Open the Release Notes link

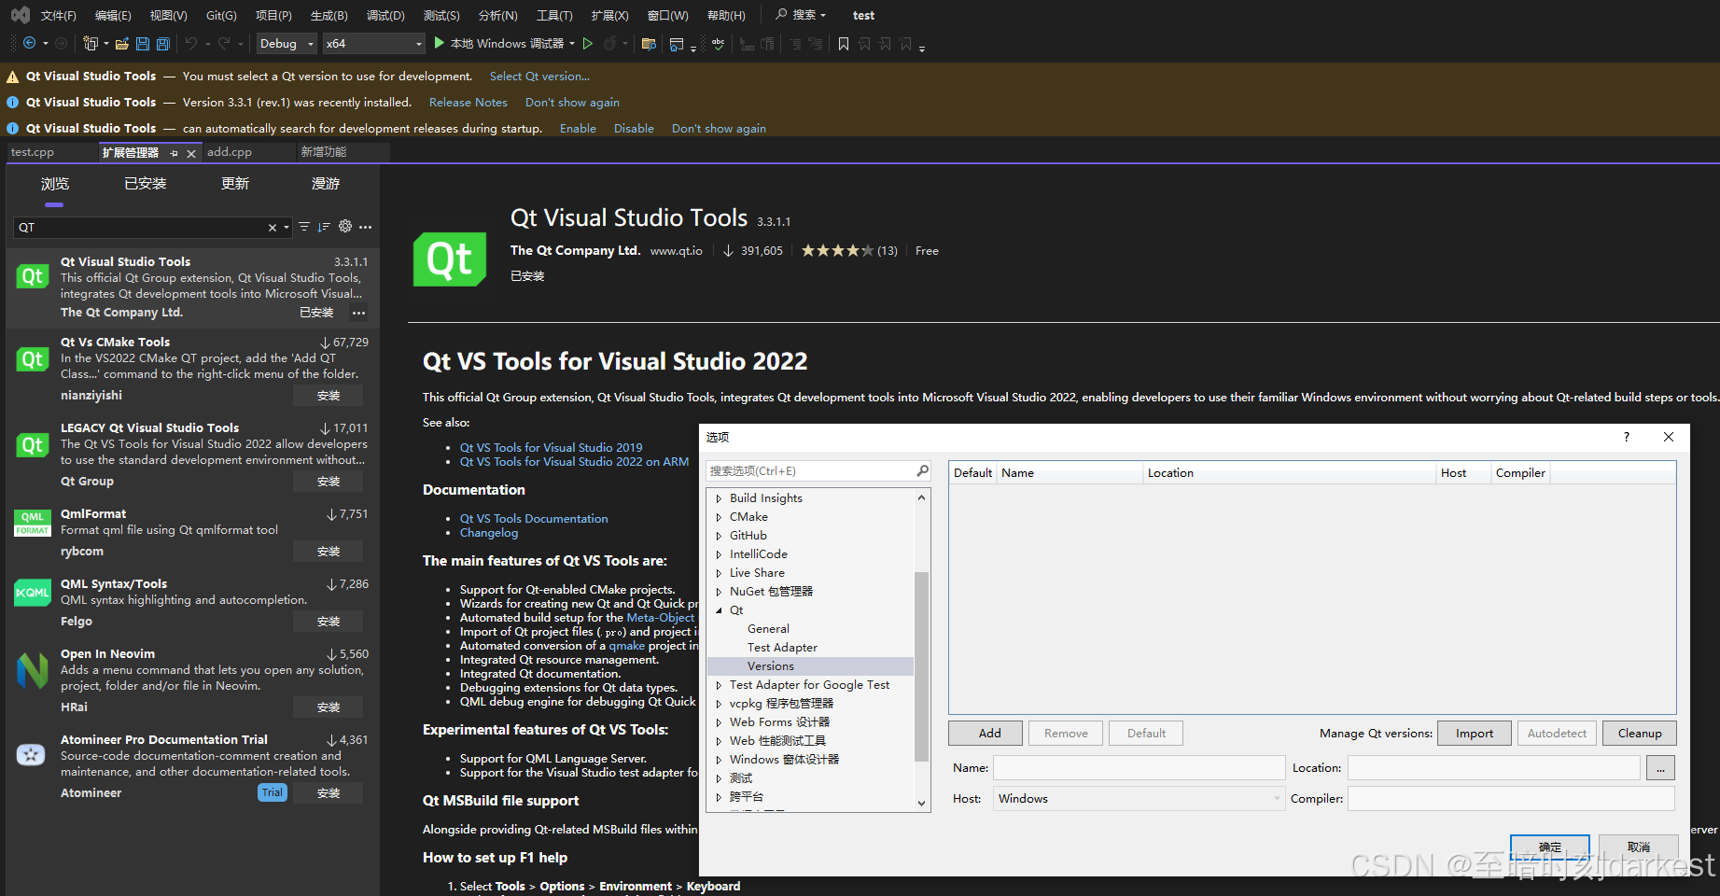(x=468, y=102)
